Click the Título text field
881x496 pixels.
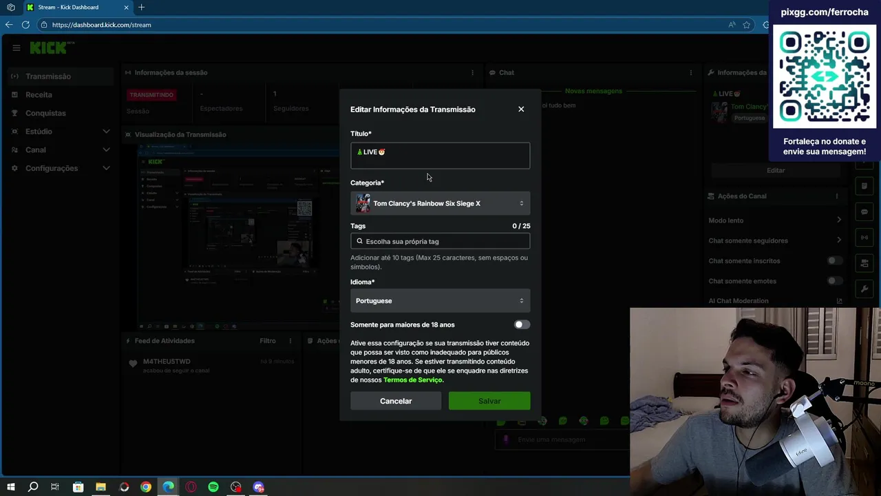pos(440,156)
